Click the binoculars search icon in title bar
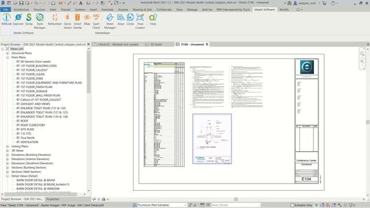Screen dimensions: 370x208 pyautogui.click(x=289, y=3)
